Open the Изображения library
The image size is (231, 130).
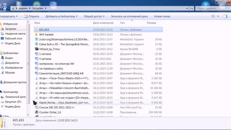click(x=14, y=68)
